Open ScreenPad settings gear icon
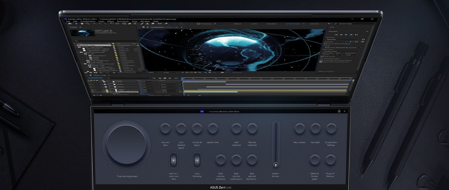The image size is (449, 190). point(339,111)
